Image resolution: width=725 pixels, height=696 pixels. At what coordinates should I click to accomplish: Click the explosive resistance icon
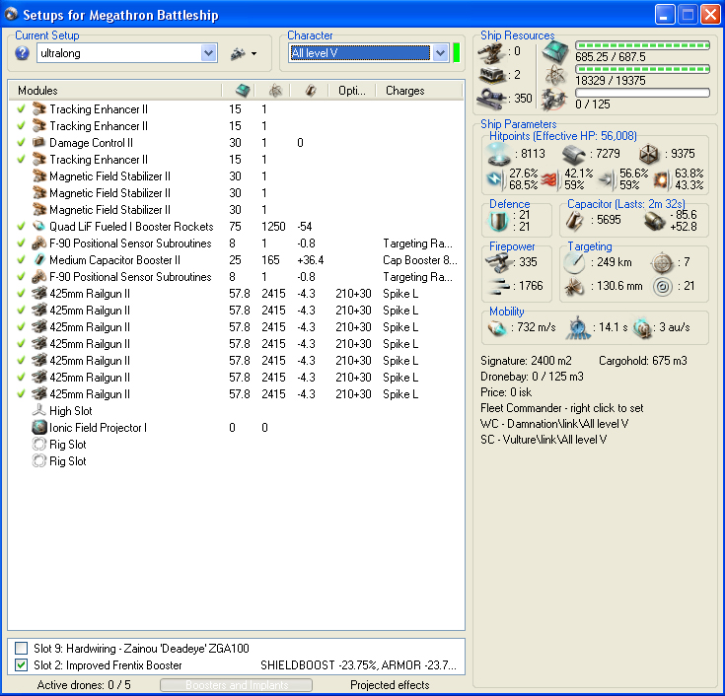(661, 179)
